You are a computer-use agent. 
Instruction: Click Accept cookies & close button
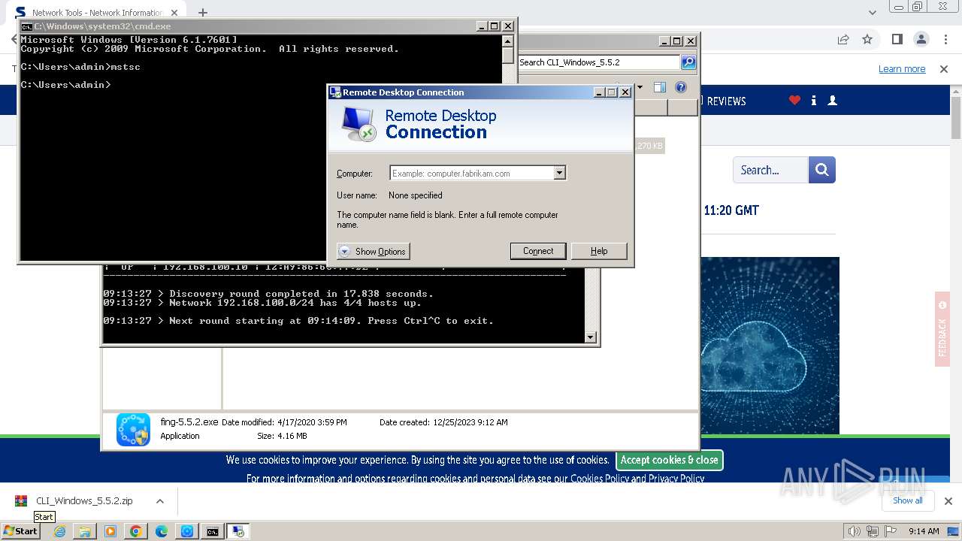click(669, 460)
